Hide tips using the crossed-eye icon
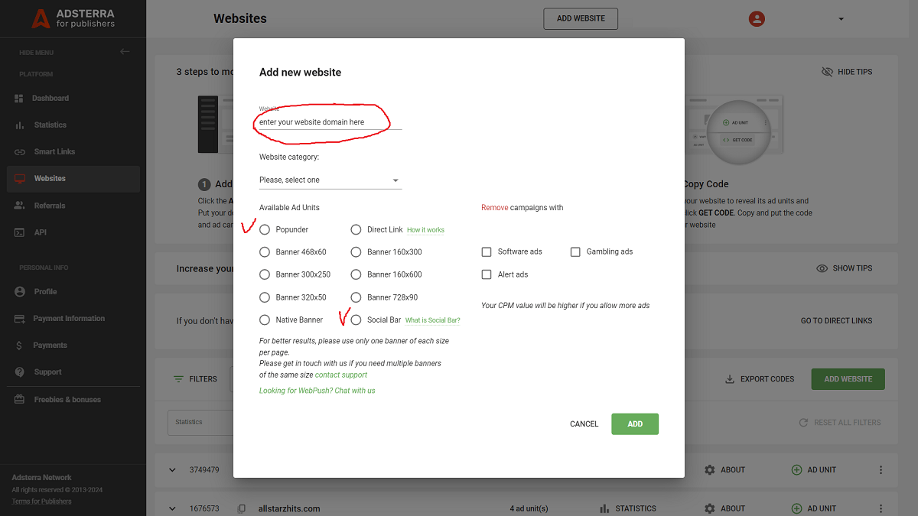918x516 pixels. 827,71
